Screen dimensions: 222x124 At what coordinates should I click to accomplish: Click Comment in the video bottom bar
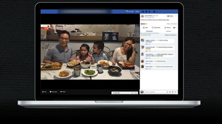(x=53, y=92)
